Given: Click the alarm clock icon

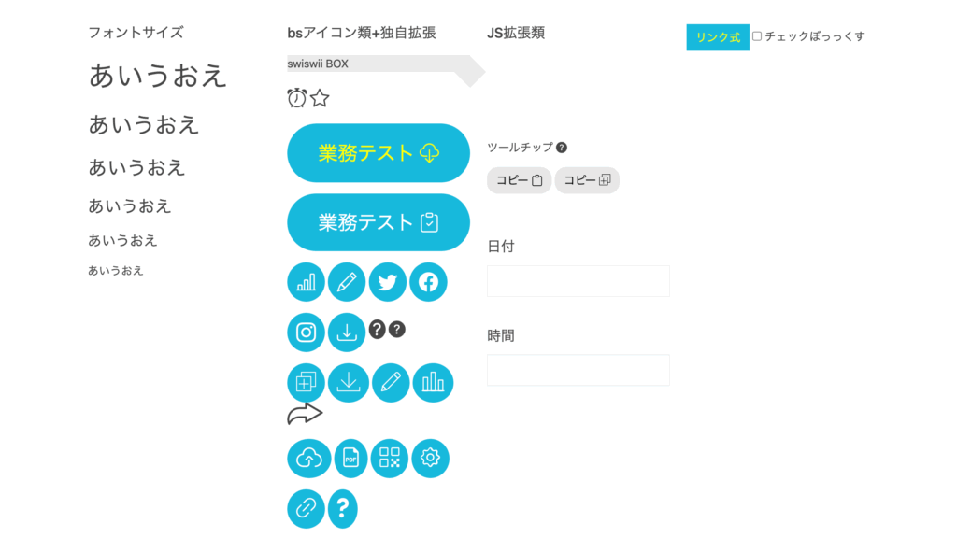Looking at the screenshot, I should (297, 97).
